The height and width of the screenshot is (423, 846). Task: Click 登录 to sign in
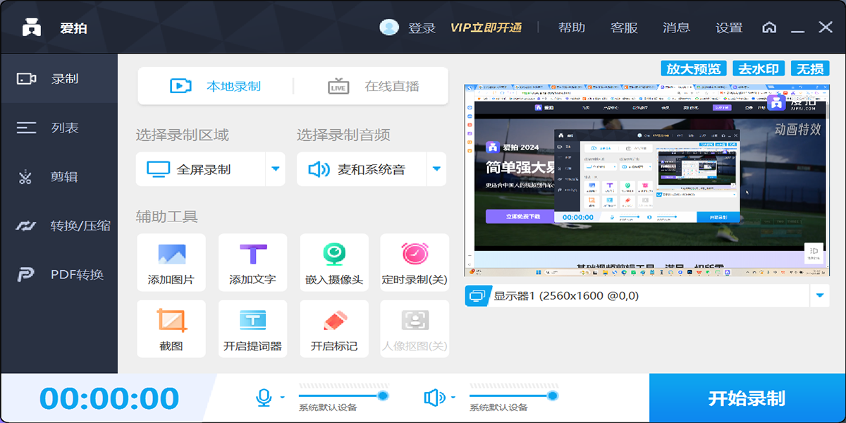422,28
